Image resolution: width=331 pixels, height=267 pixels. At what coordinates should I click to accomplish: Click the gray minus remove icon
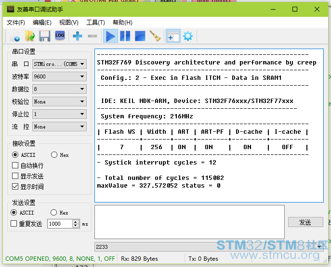click(93, 36)
